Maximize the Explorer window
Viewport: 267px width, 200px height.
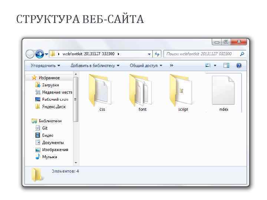[226, 42]
